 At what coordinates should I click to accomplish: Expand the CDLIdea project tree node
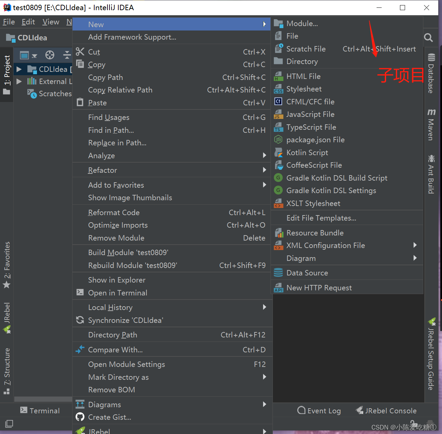click(x=19, y=69)
